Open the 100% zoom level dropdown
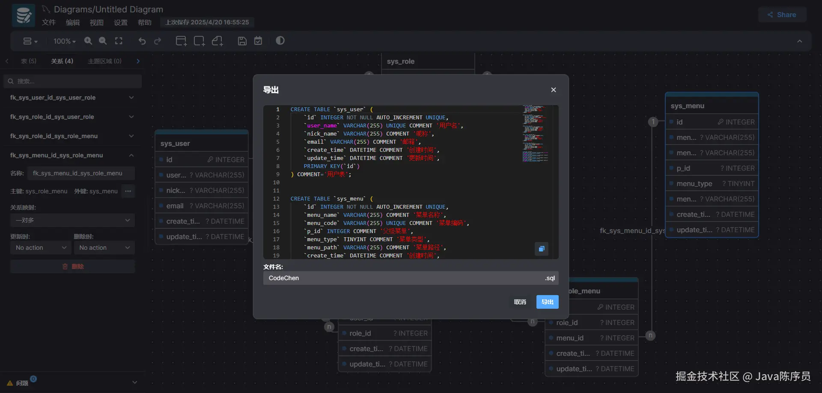Screen dimensions: 822x393 (64, 41)
